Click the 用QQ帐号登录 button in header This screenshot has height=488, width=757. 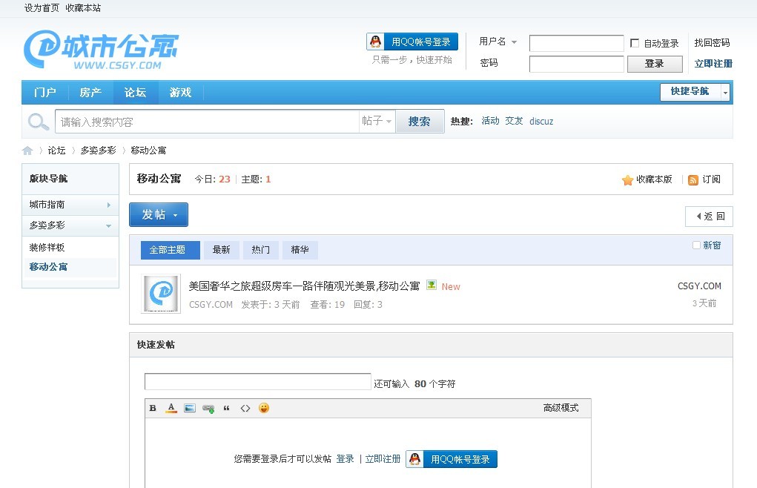point(412,42)
